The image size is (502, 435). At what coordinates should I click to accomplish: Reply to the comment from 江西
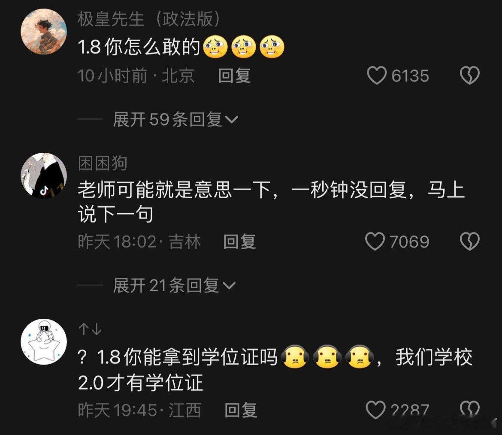click(x=241, y=410)
